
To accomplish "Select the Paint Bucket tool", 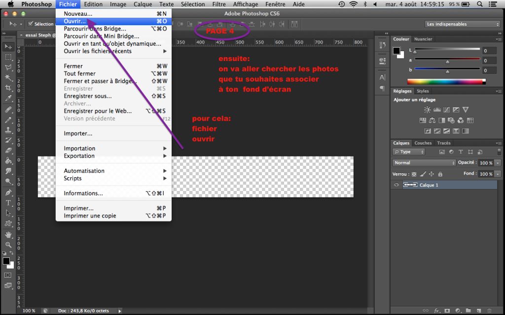I will [x=8, y=161].
